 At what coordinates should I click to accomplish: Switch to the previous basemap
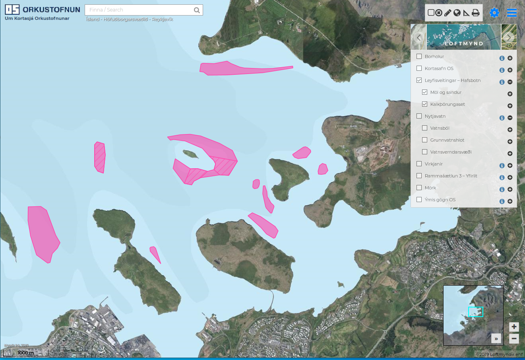pos(418,37)
